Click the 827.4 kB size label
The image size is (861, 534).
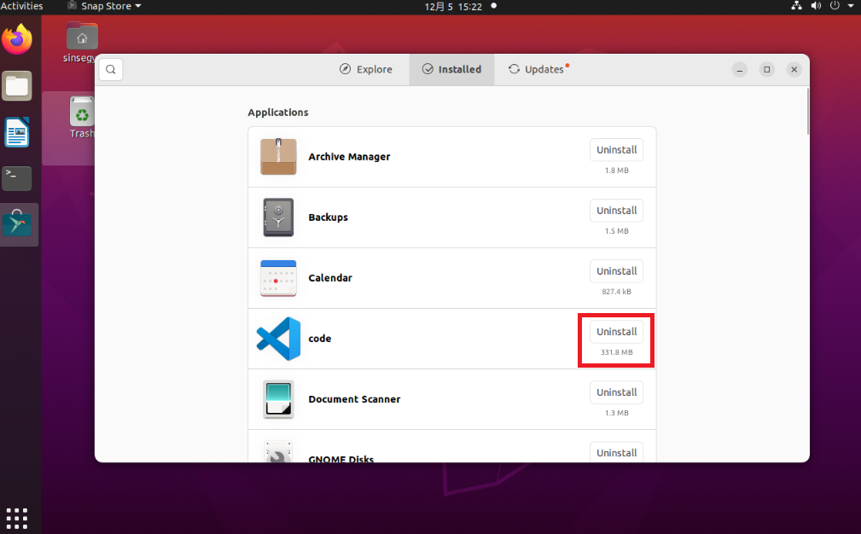(617, 292)
